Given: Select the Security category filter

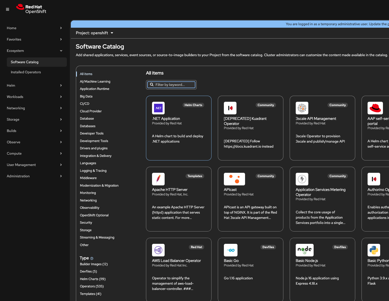Looking at the screenshot, I should (x=86, y=223).
